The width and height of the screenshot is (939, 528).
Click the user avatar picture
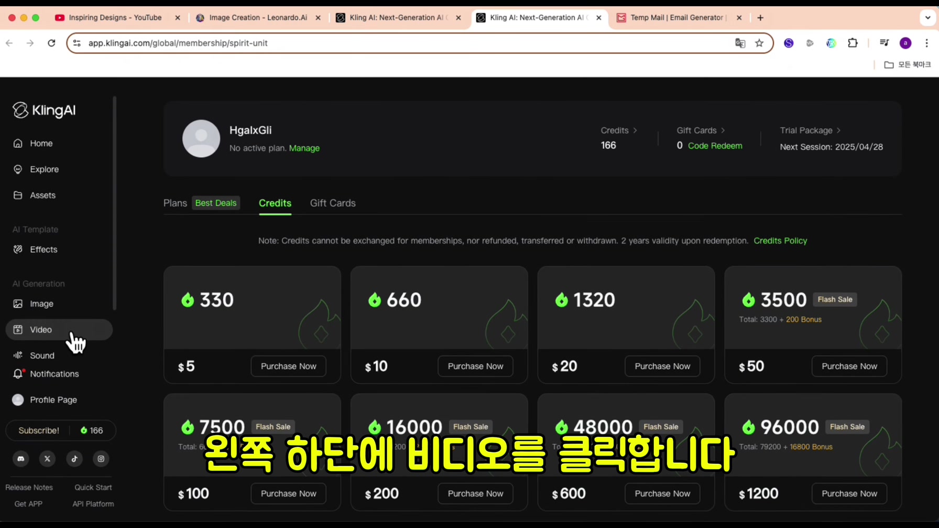[x=201, y=138]
